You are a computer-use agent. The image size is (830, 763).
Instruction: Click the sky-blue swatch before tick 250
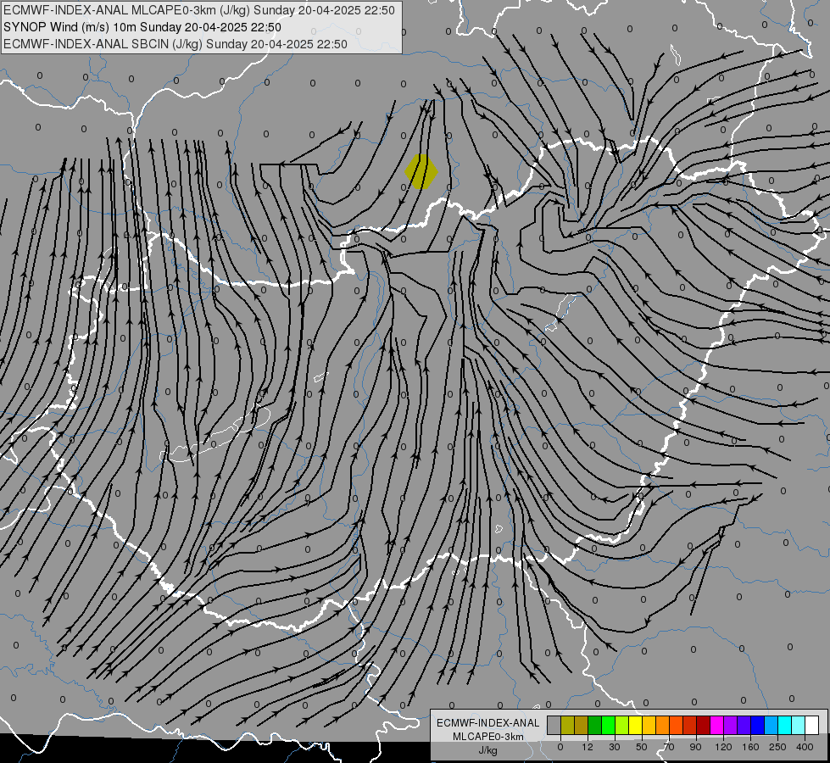point(772,725)
